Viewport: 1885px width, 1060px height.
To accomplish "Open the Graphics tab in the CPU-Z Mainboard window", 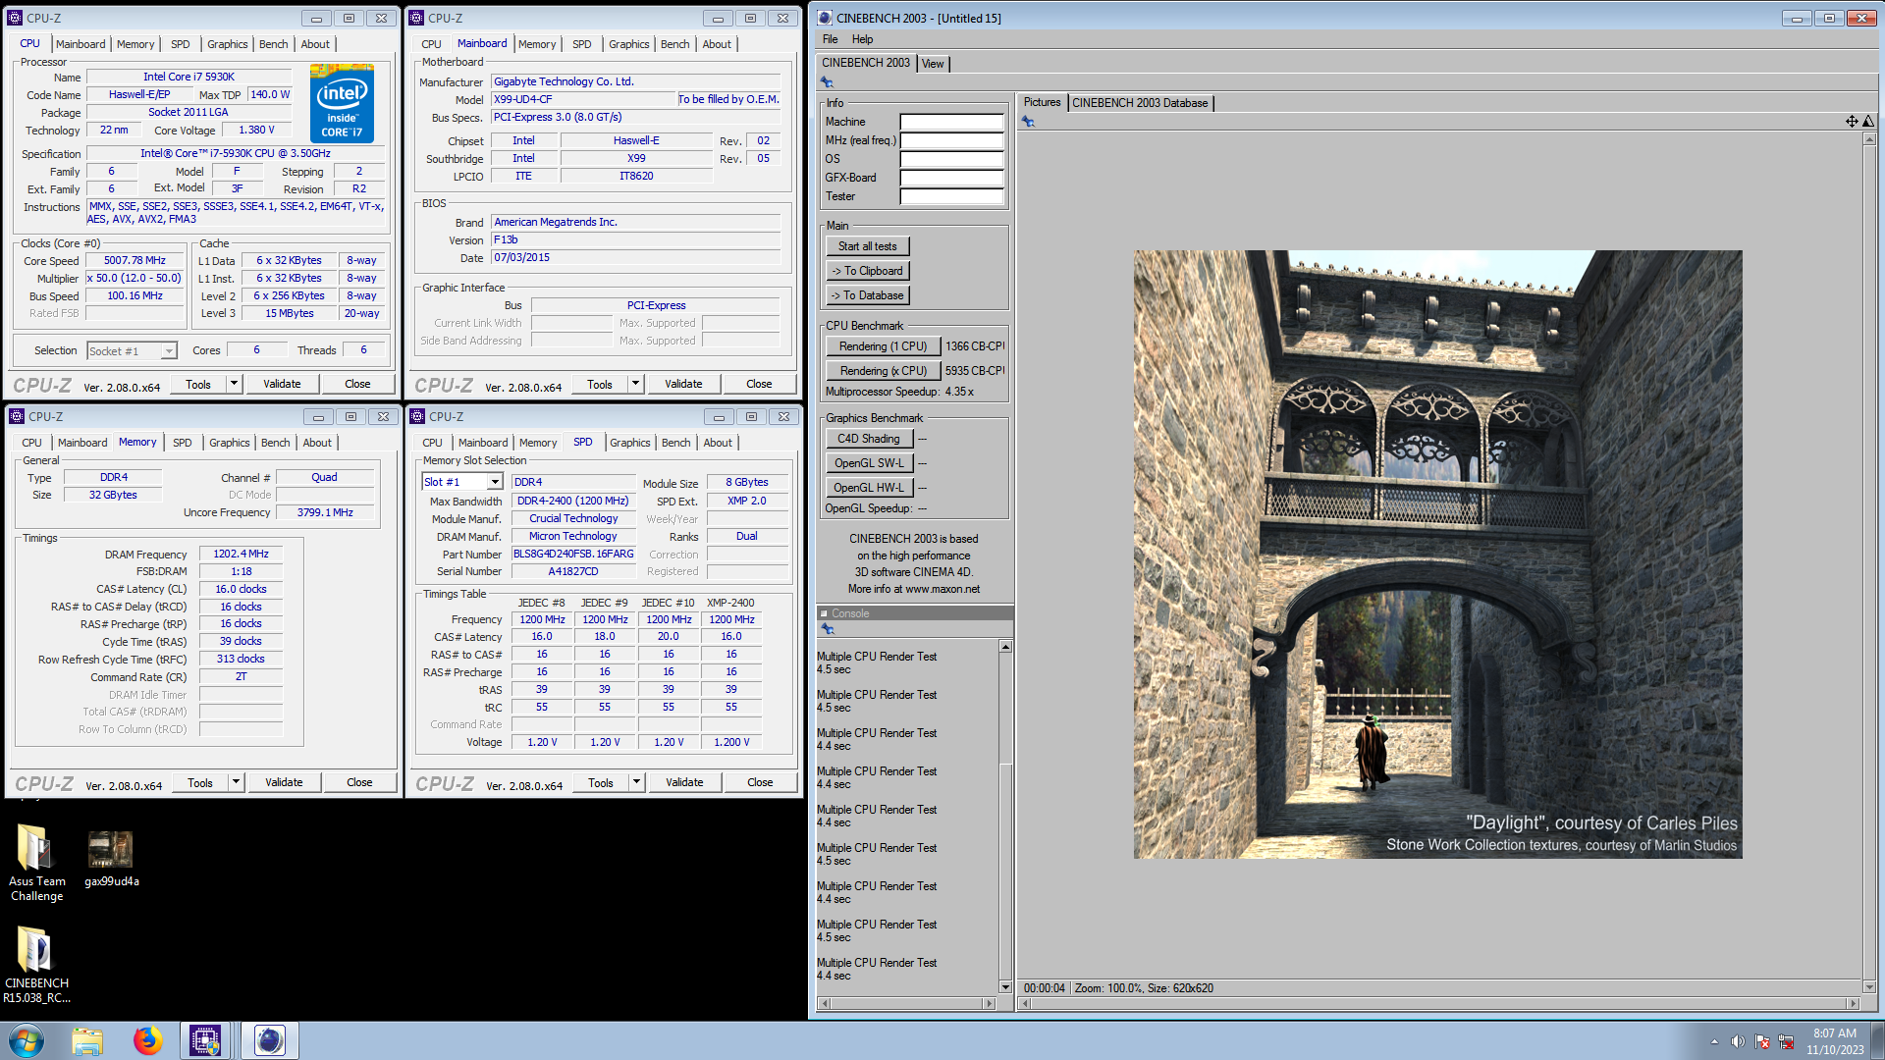I will 628,44.
